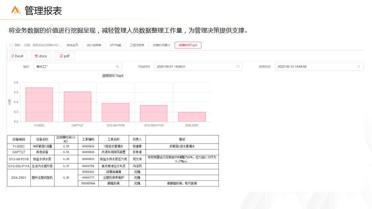372x209 pixels.
Task: Click description 做脚踏阶梯，取代板凳
Action: coord(182,183)
